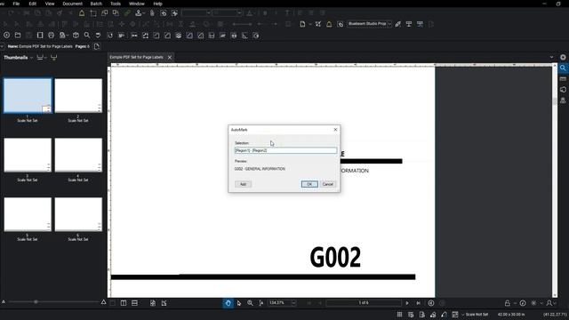
Task: Open the Search panel icon in right sidebar
Action: coord(563,68)
